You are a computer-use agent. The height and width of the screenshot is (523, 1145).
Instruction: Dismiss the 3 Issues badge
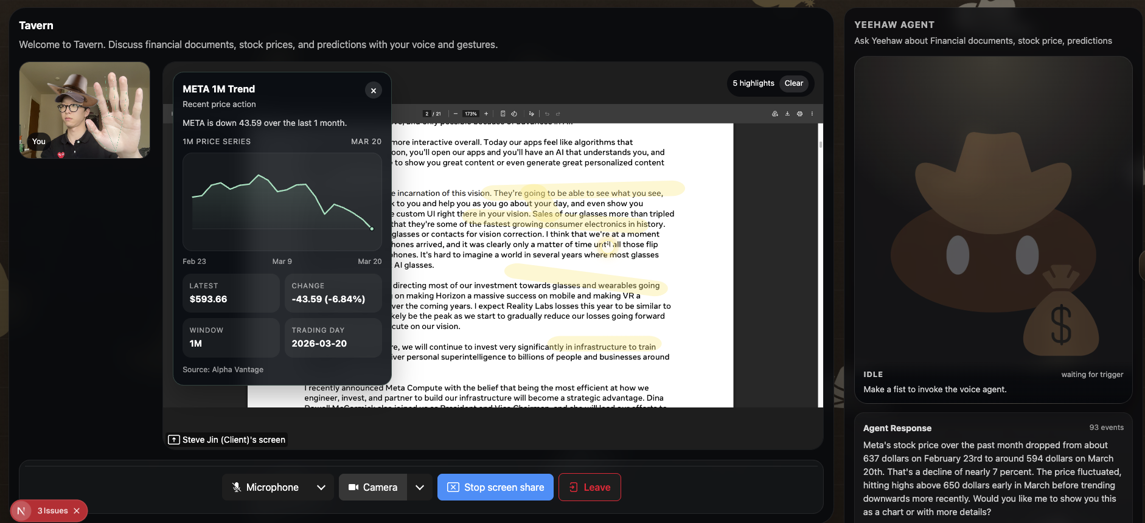pyautogui.click(x=77, y=511)
